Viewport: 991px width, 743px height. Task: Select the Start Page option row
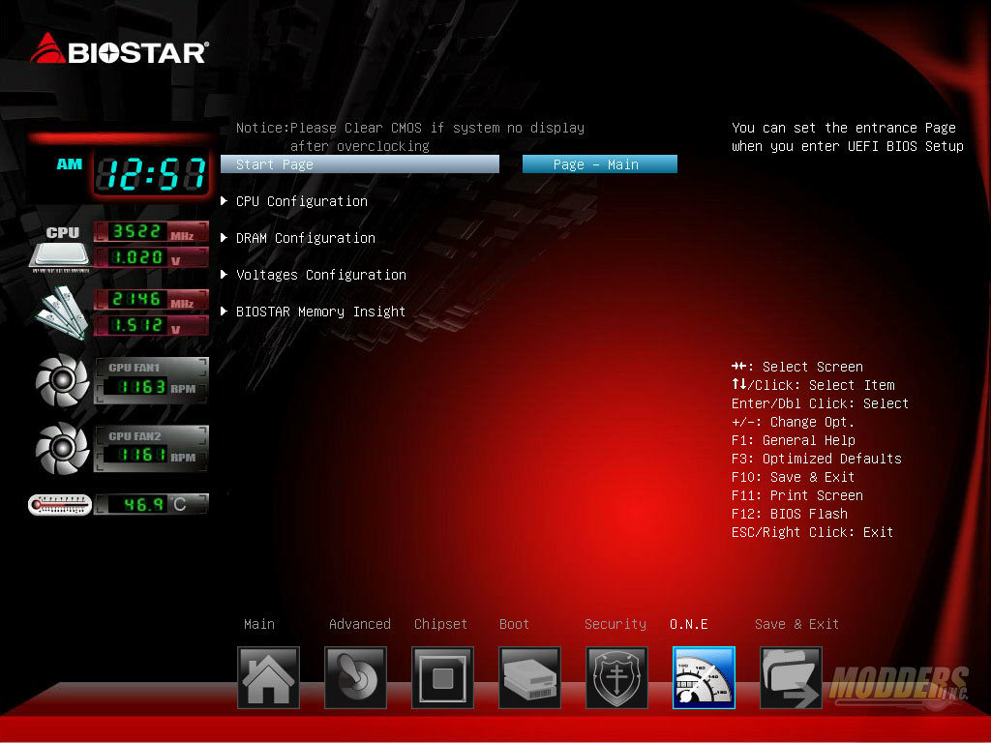point(360,164)
